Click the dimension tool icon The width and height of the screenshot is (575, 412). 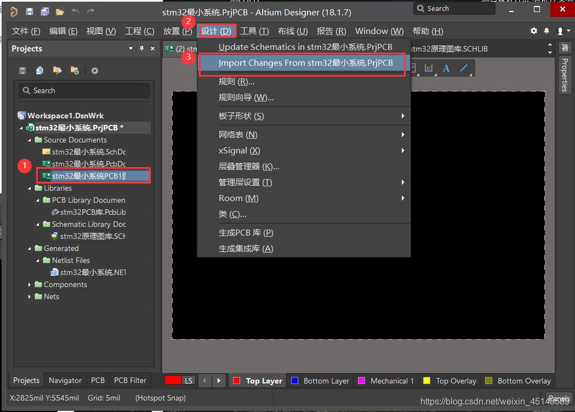pyautogui.click(x=429, y=68)
